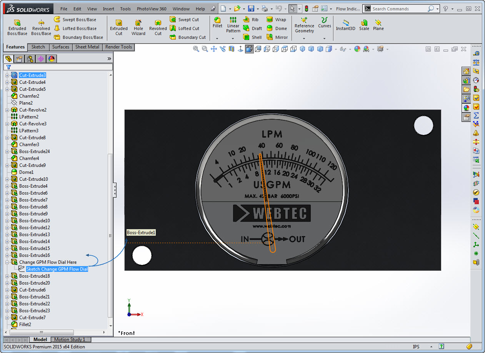Select the Swept Cut command
The width and height of the screenshot is (485, 353).
[184, 20]
